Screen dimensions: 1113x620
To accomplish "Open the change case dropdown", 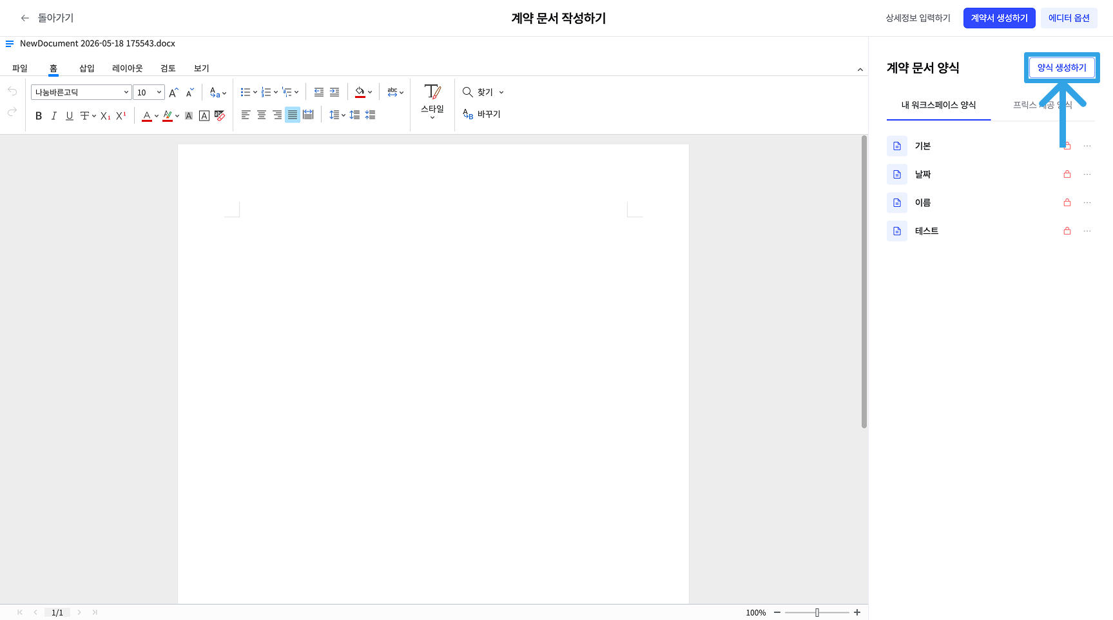I will [218, 93].
